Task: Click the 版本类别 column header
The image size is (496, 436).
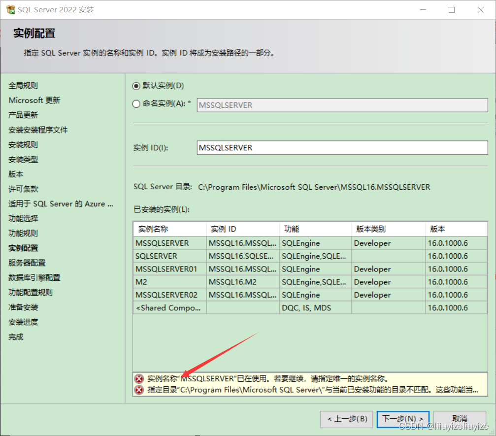Action: [389, 229]
